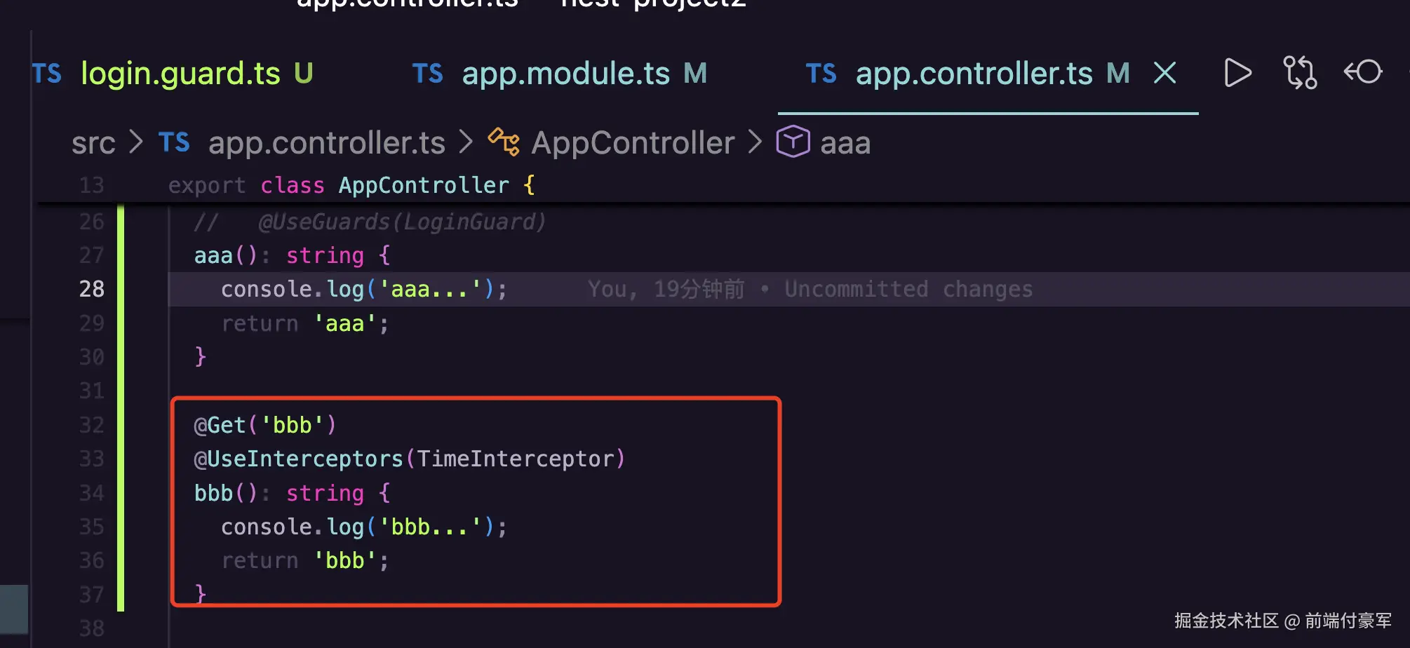Click the green modified-lines gutter bar
The image size is (1410, 648).
coord(121,407)
